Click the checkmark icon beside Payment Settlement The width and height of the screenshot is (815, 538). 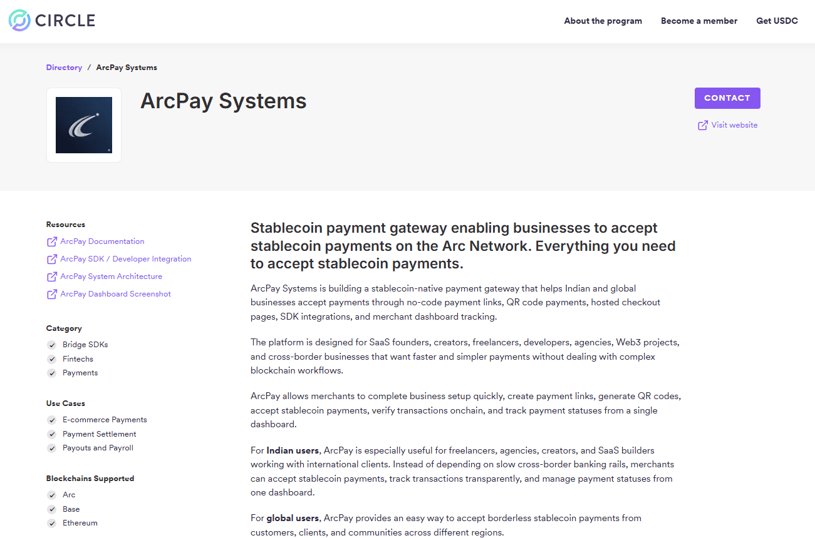(51, 434)
